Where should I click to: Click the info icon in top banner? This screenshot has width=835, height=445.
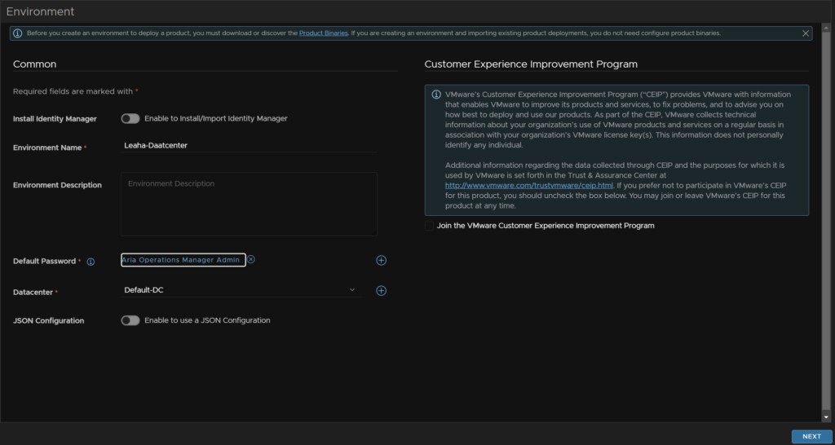click(18, 33)
